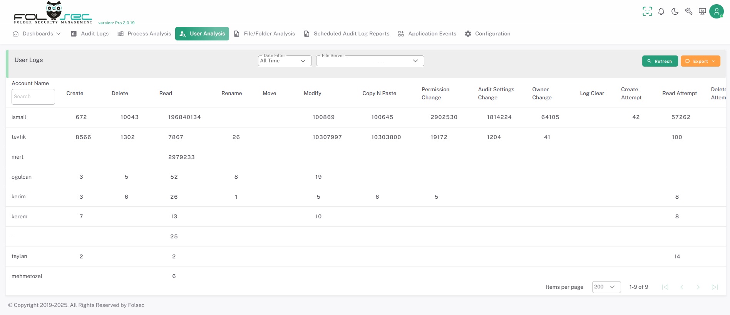730x315 pixels.
Task: Click the orange Export button
Action: (700, 61)
